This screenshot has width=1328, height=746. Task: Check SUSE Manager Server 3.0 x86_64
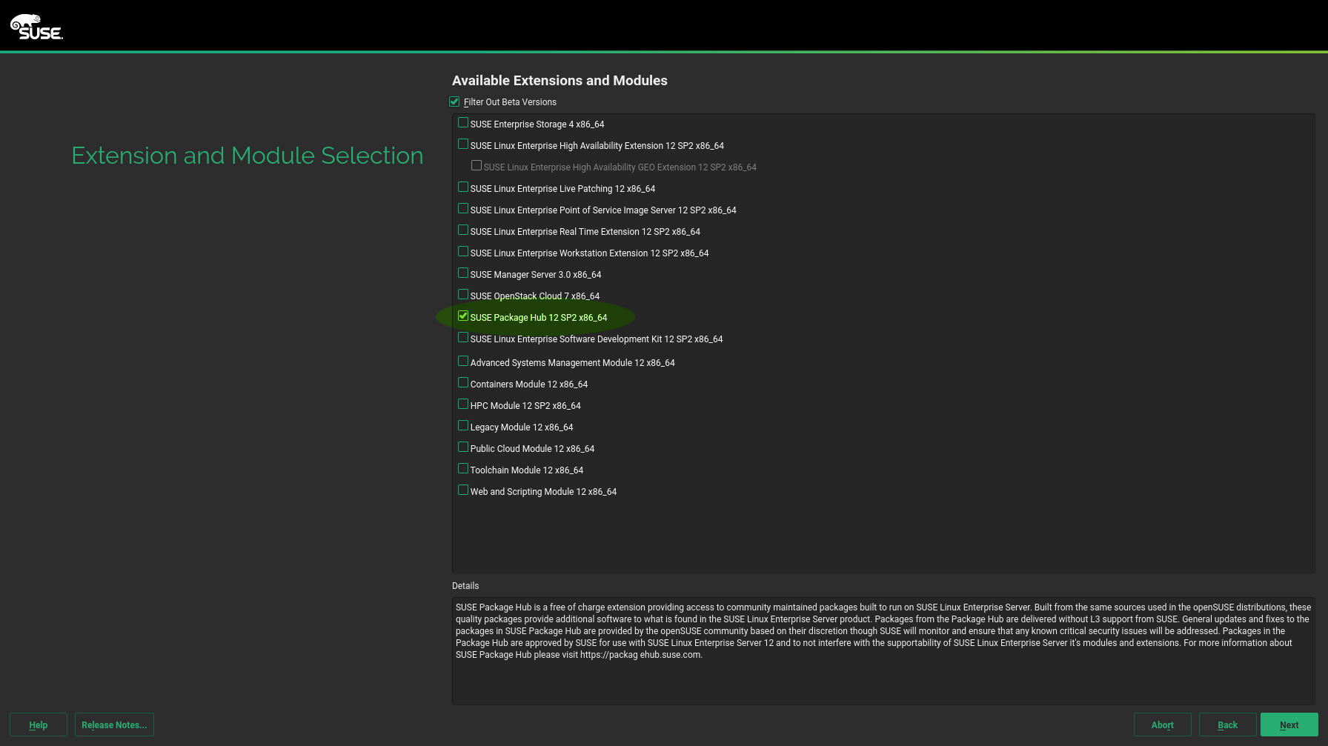click(x=463, y=273)
